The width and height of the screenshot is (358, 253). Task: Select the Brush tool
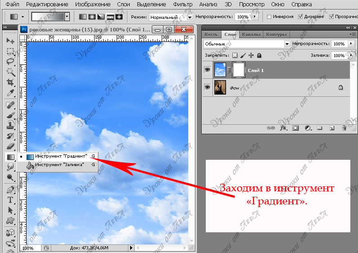(x=10, y=115)
